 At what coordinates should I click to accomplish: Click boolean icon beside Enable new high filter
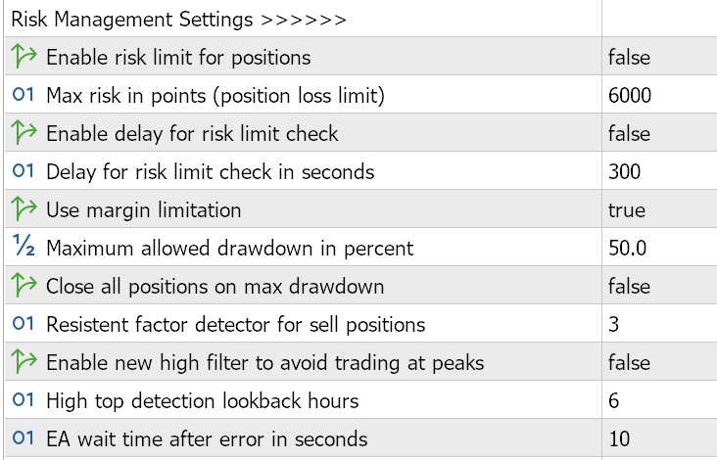click(x=24, y=361)
